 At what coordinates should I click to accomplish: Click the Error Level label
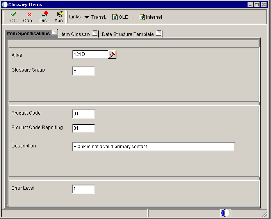click(23, 188)
